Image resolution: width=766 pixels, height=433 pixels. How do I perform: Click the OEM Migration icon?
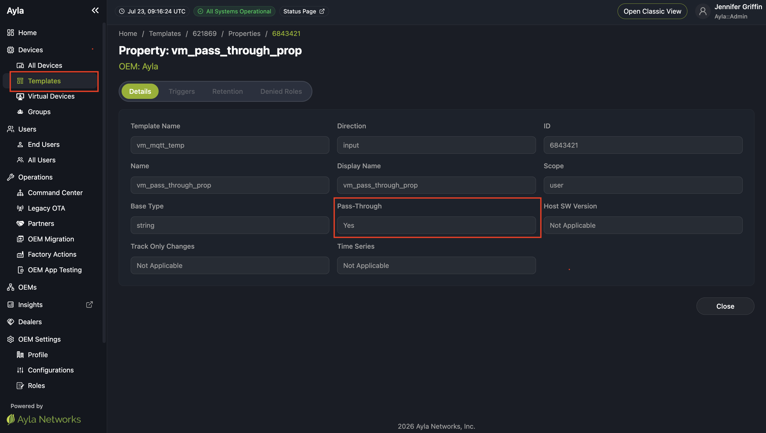(20, 239)
